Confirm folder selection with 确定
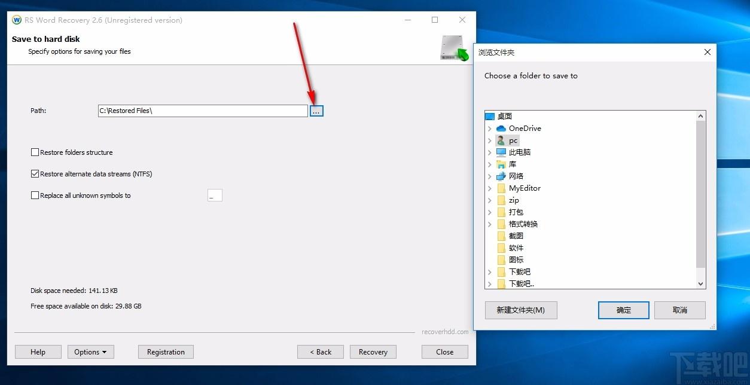Viewport: 750px width, 385px height. pos(624,310)
